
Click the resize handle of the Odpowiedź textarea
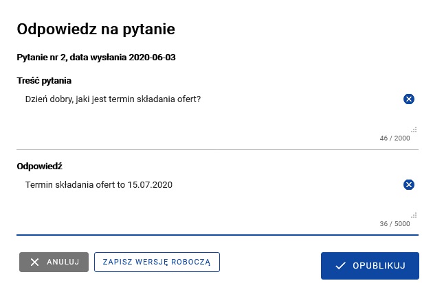[414, 214]
